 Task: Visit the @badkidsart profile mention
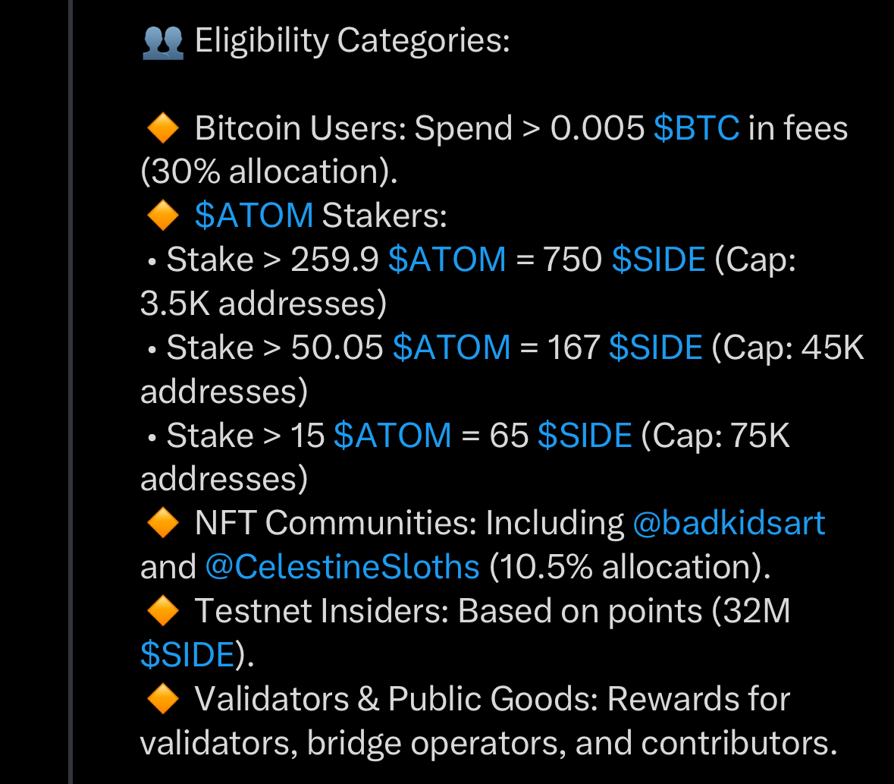point(728,523)
